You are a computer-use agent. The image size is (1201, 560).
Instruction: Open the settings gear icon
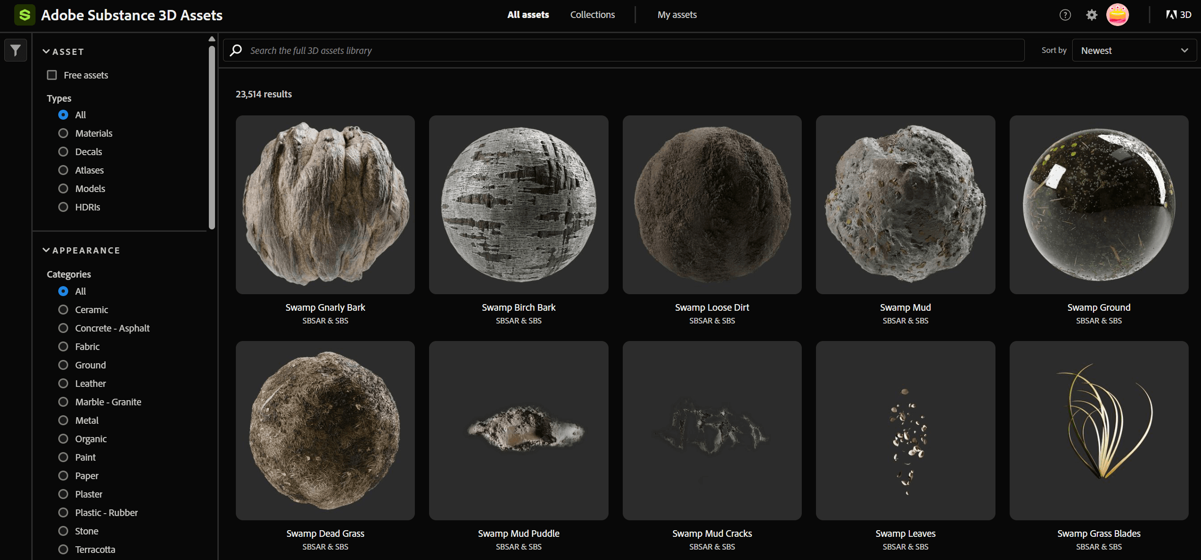1092,15
